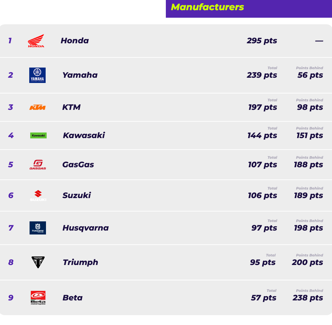Click the Honda wing logo

[x=36, y=41]
